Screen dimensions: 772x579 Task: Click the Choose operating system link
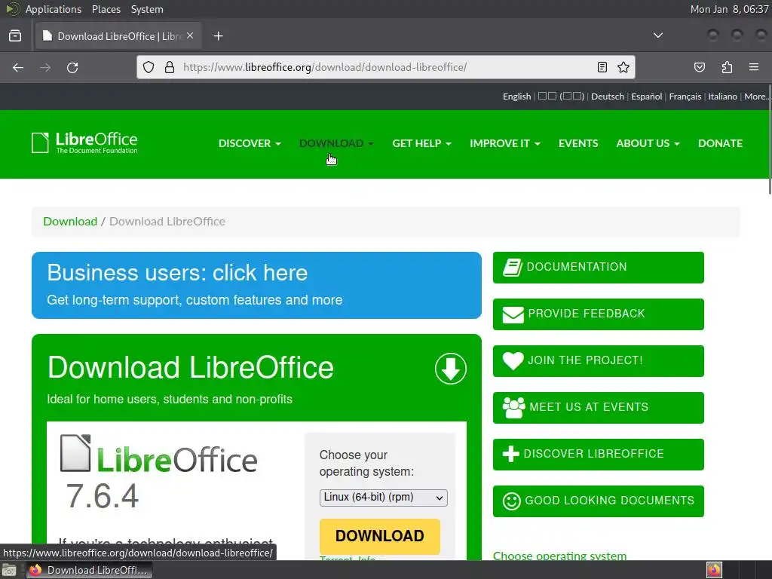point(560,556)
